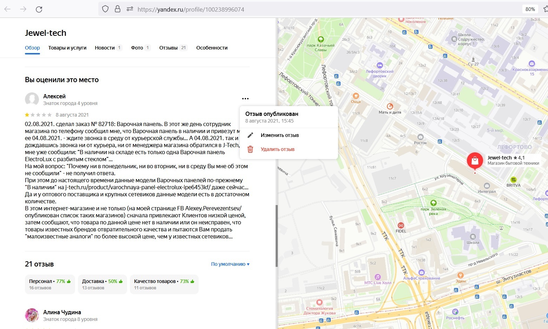Filter reviews by Качество товаров 73% chip
The width and height of the screenshot is (548, 329).
[164, 284]
